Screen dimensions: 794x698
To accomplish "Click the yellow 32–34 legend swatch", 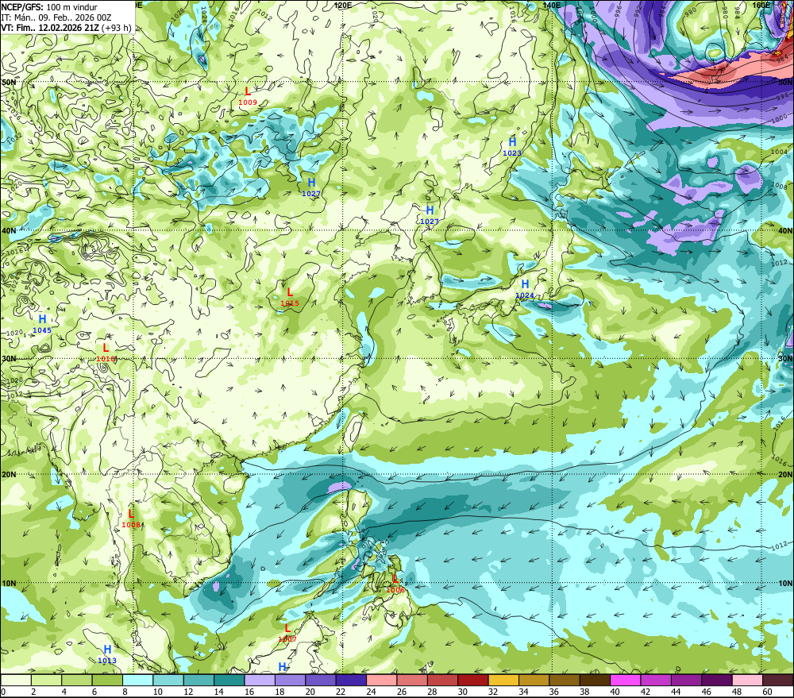I will 503,680.
